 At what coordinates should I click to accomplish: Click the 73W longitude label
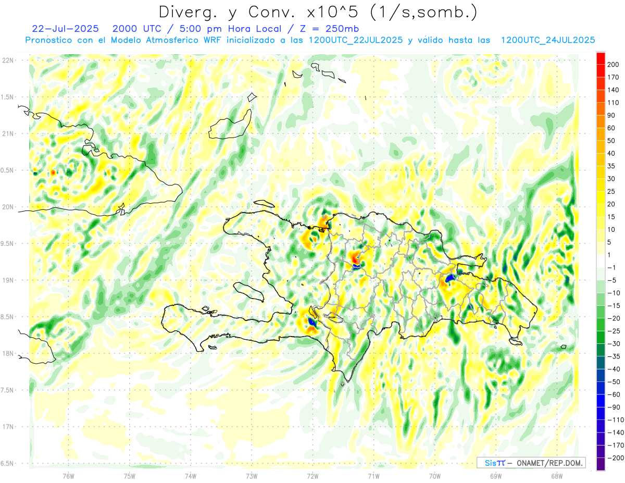pyautogui.click(x=251, y=476)
